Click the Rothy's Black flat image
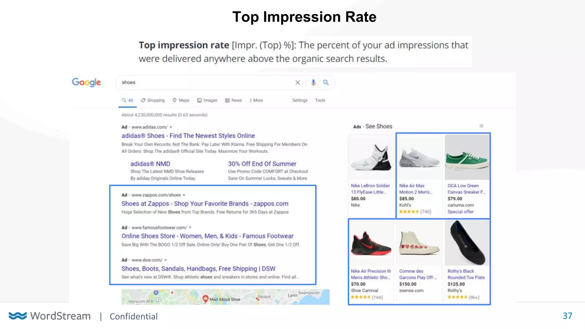585x329 pixels. pos(467,243)
